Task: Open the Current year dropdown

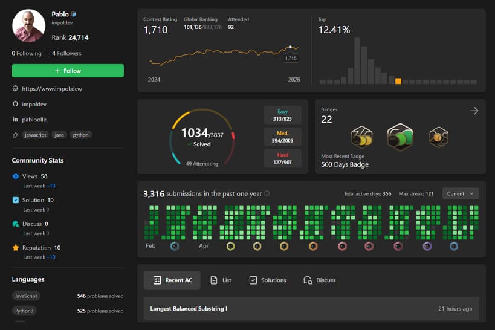Action: 461,193
